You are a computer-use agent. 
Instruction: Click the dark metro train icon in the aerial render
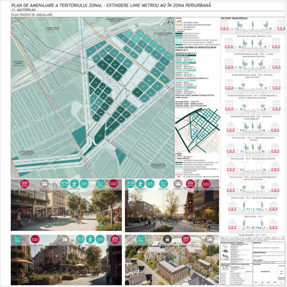click(167, 239)
